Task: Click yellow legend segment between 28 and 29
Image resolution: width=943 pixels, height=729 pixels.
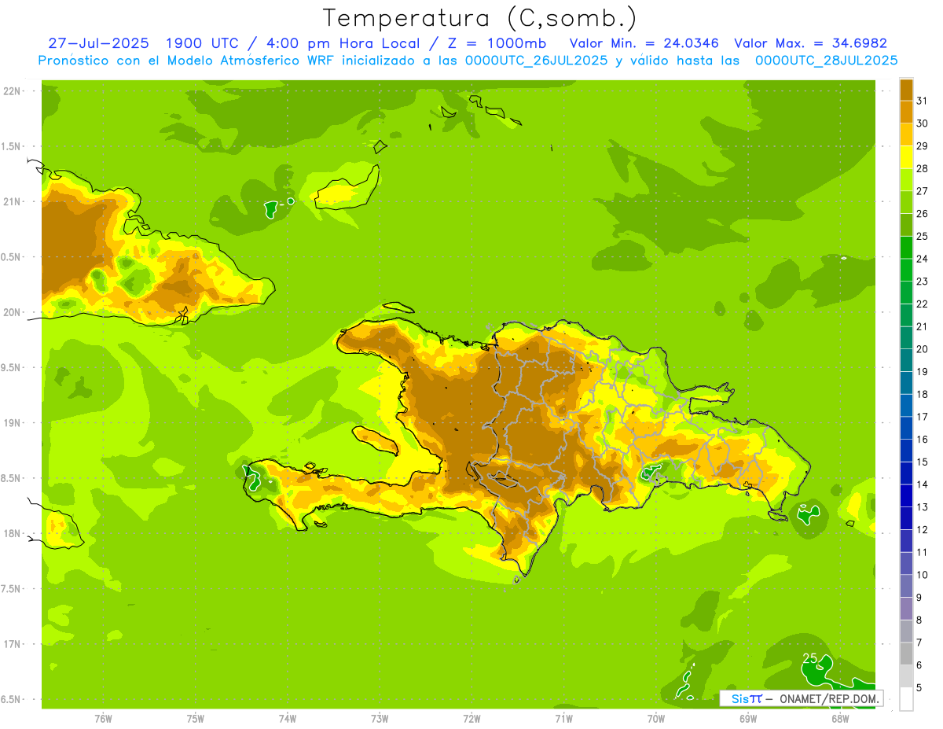Action: 906,157
